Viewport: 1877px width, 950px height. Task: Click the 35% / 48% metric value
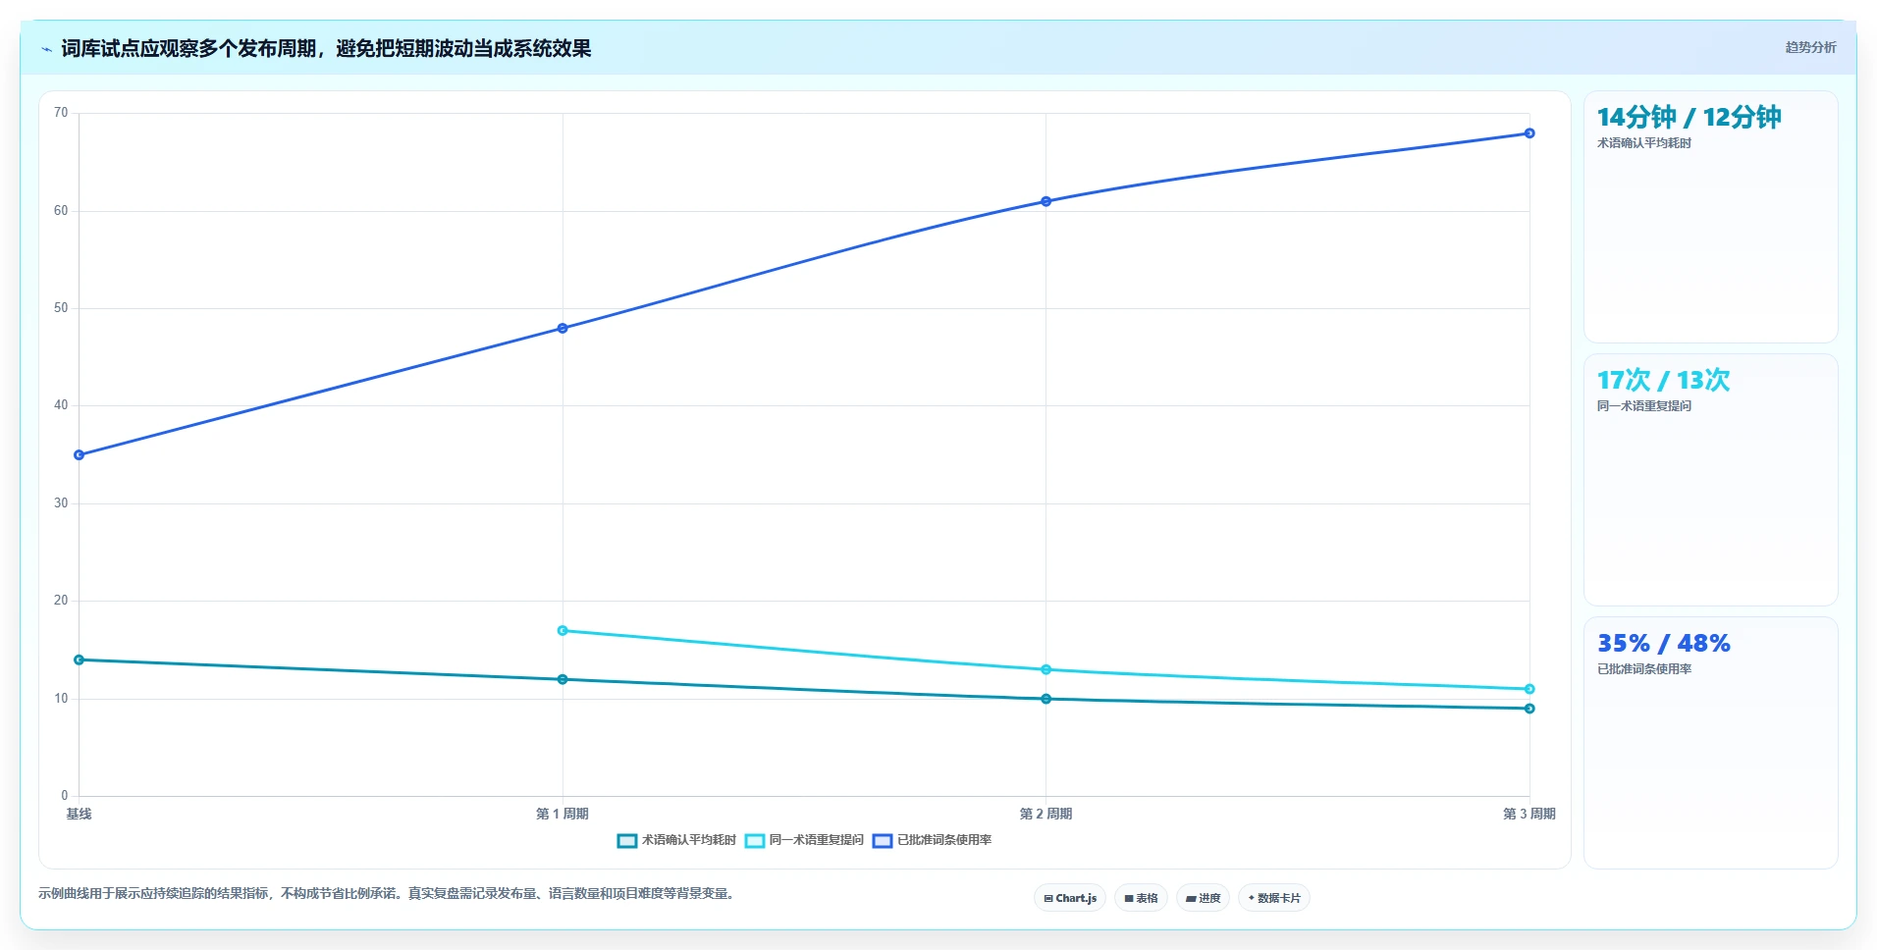pos(1663,644)
